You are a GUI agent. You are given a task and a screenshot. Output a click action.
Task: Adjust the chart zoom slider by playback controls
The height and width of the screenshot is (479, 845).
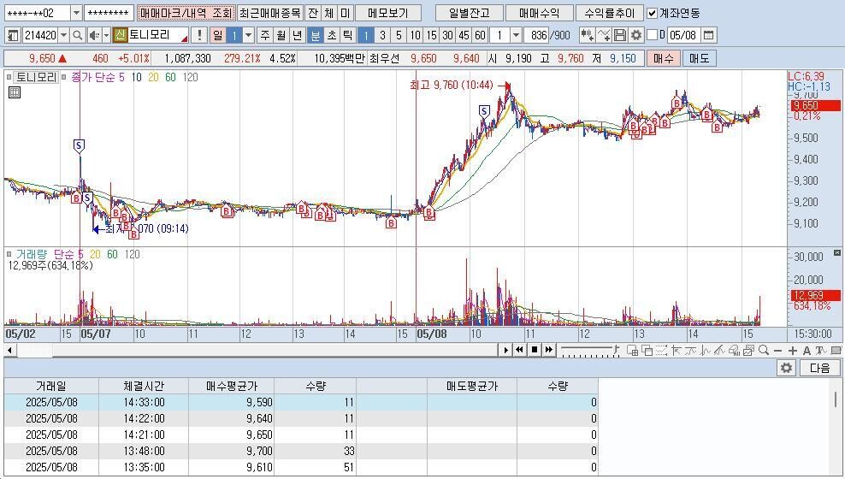[x=589, y=350]
